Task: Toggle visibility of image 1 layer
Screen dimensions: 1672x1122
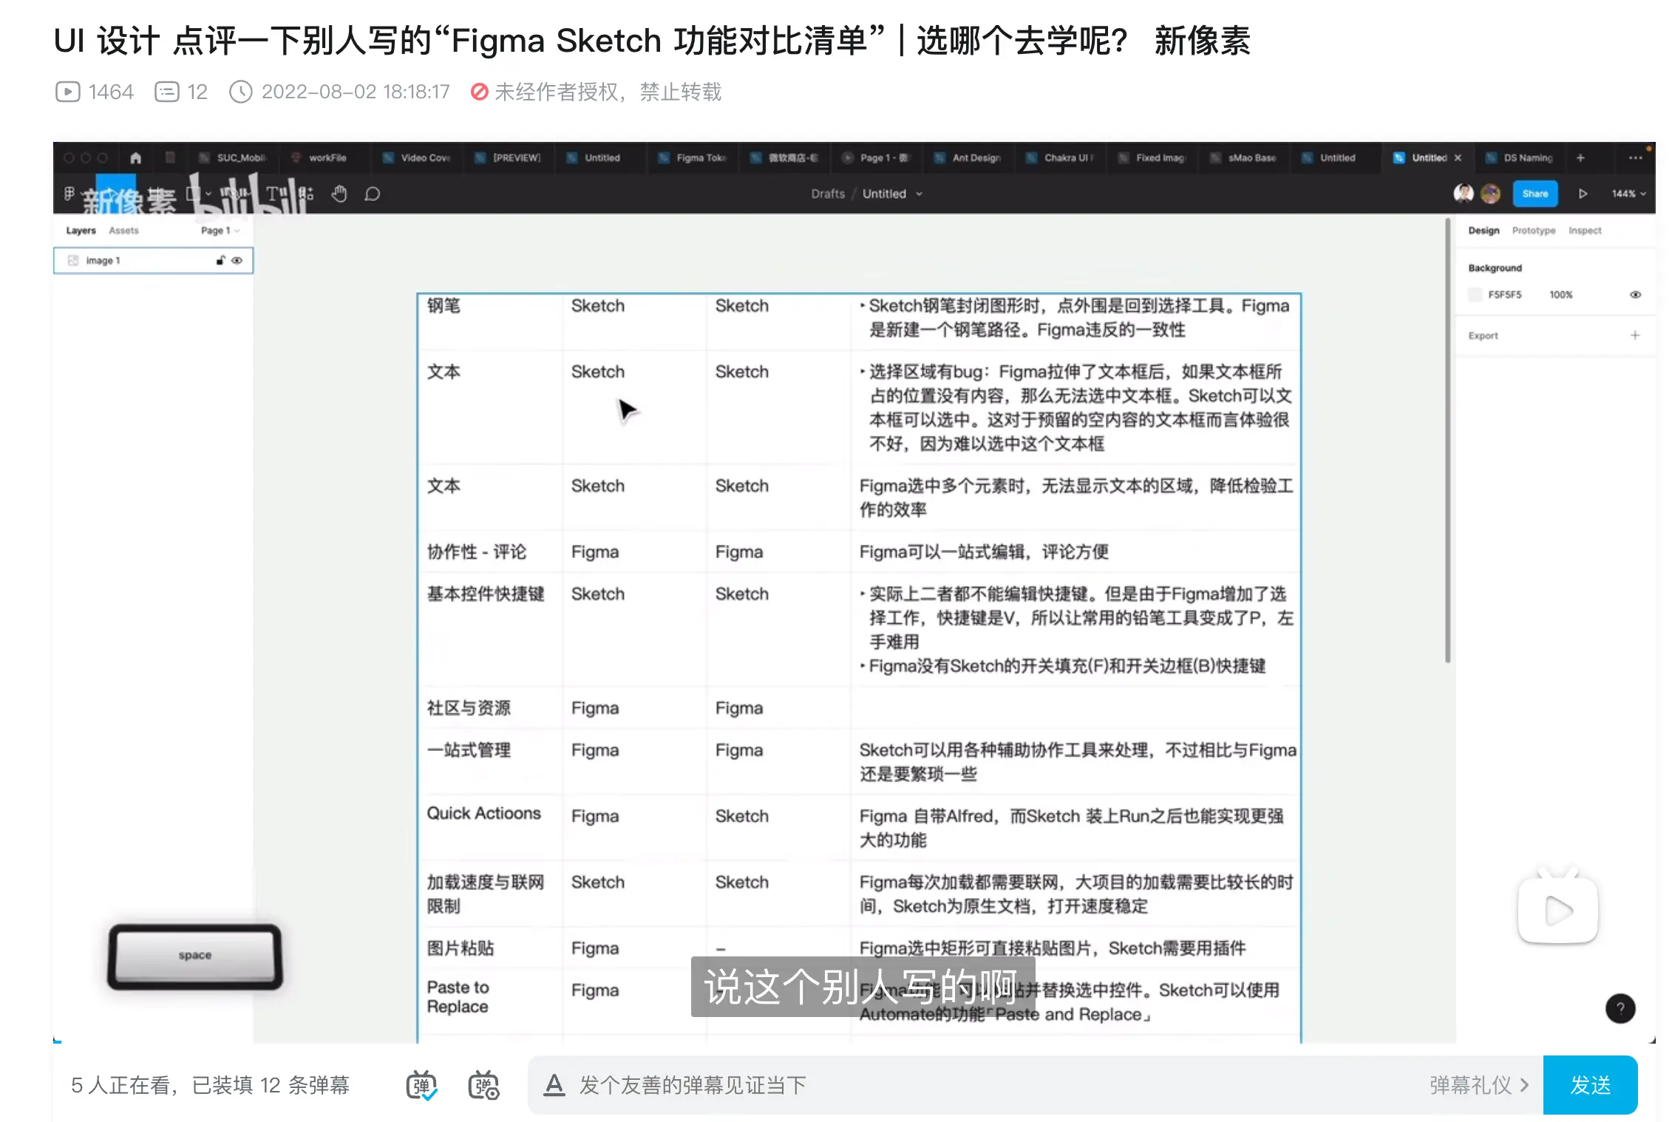Action: 237,260
